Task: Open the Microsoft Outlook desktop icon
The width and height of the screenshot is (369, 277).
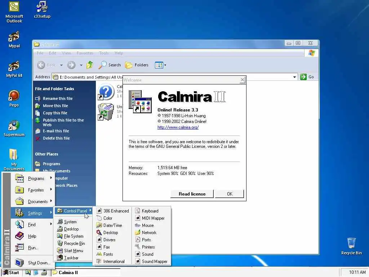Action: (x=14, y=12)
